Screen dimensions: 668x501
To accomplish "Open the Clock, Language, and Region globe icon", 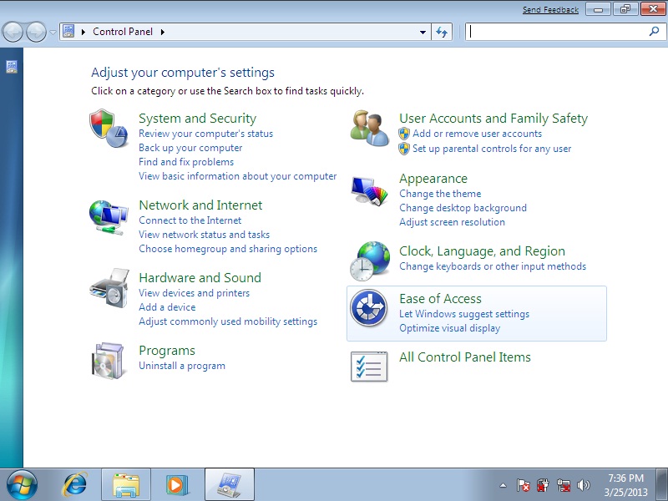I will (x=369, y=261).
